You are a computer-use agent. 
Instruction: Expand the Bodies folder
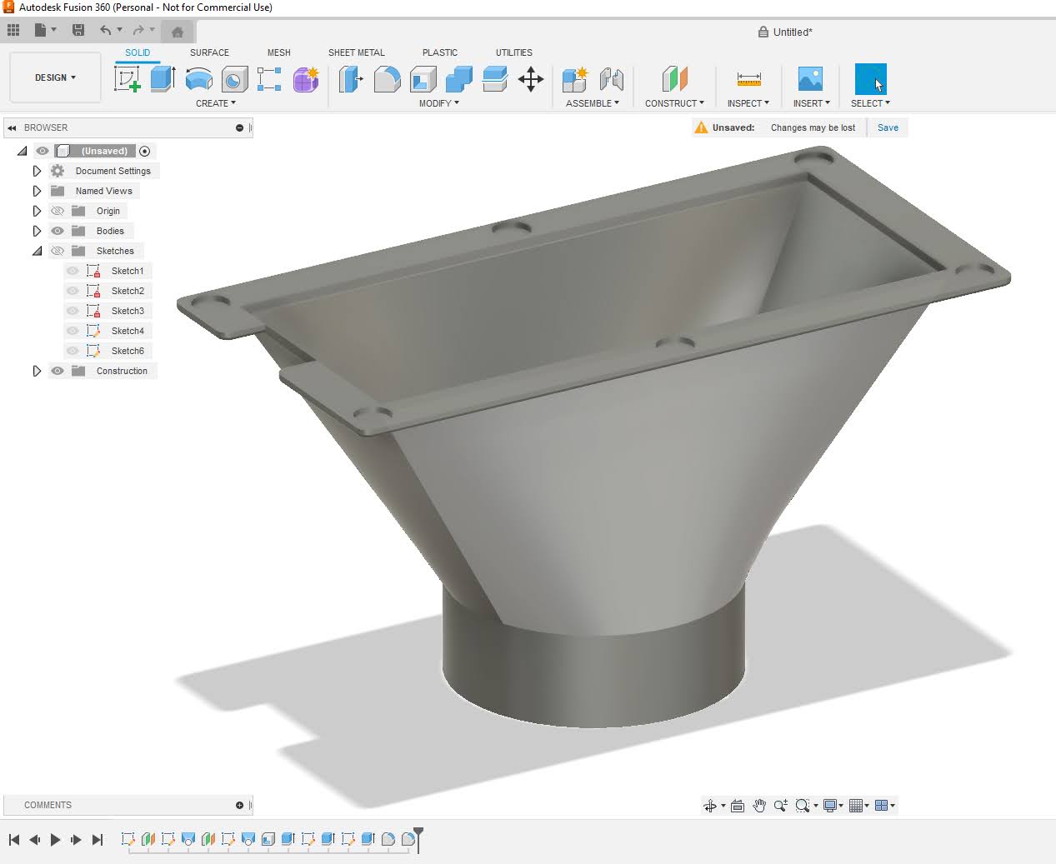click(37, 231)
